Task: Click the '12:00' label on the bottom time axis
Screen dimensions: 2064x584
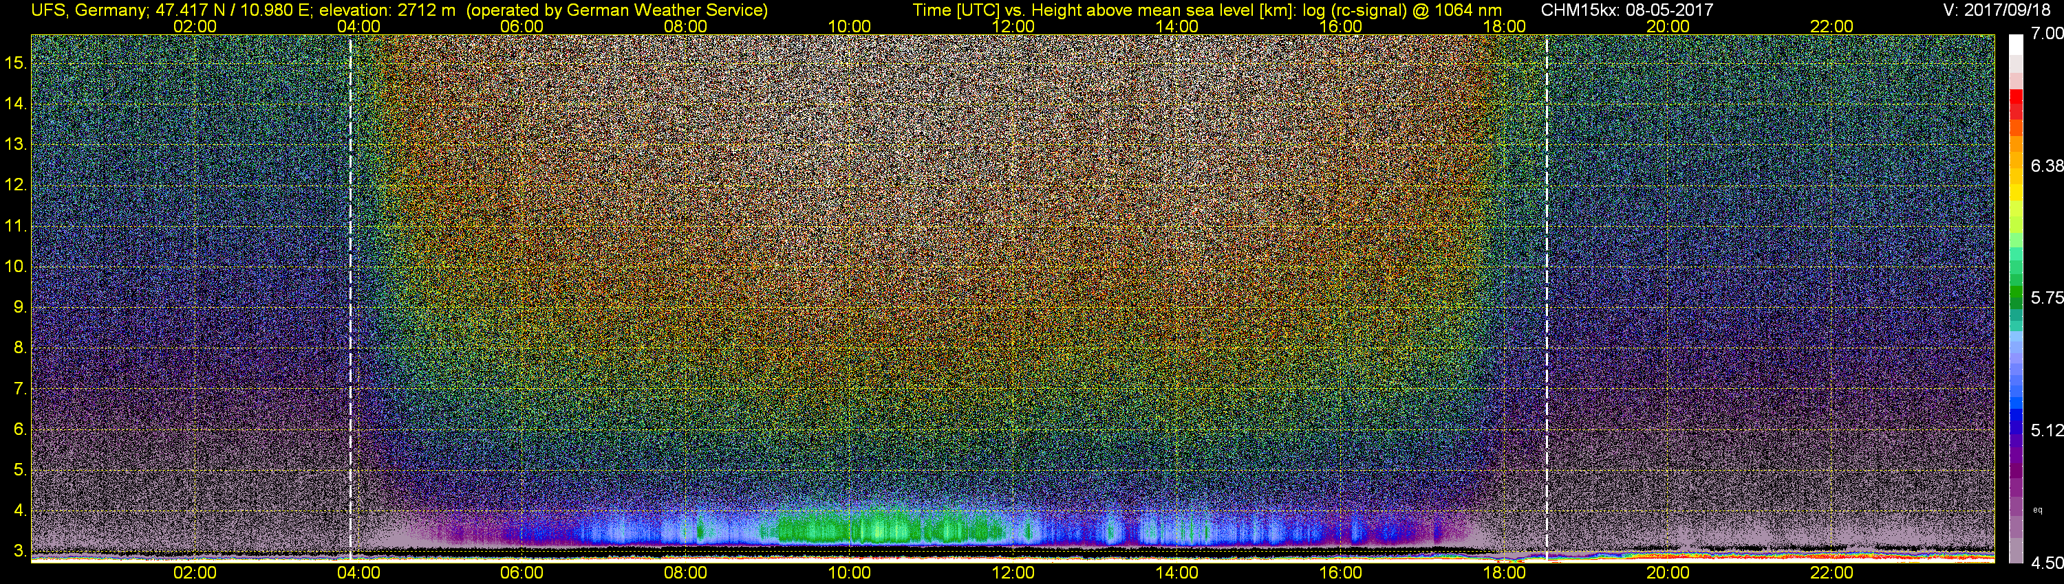Action: pyautogui.click(x=1013, y=573)
